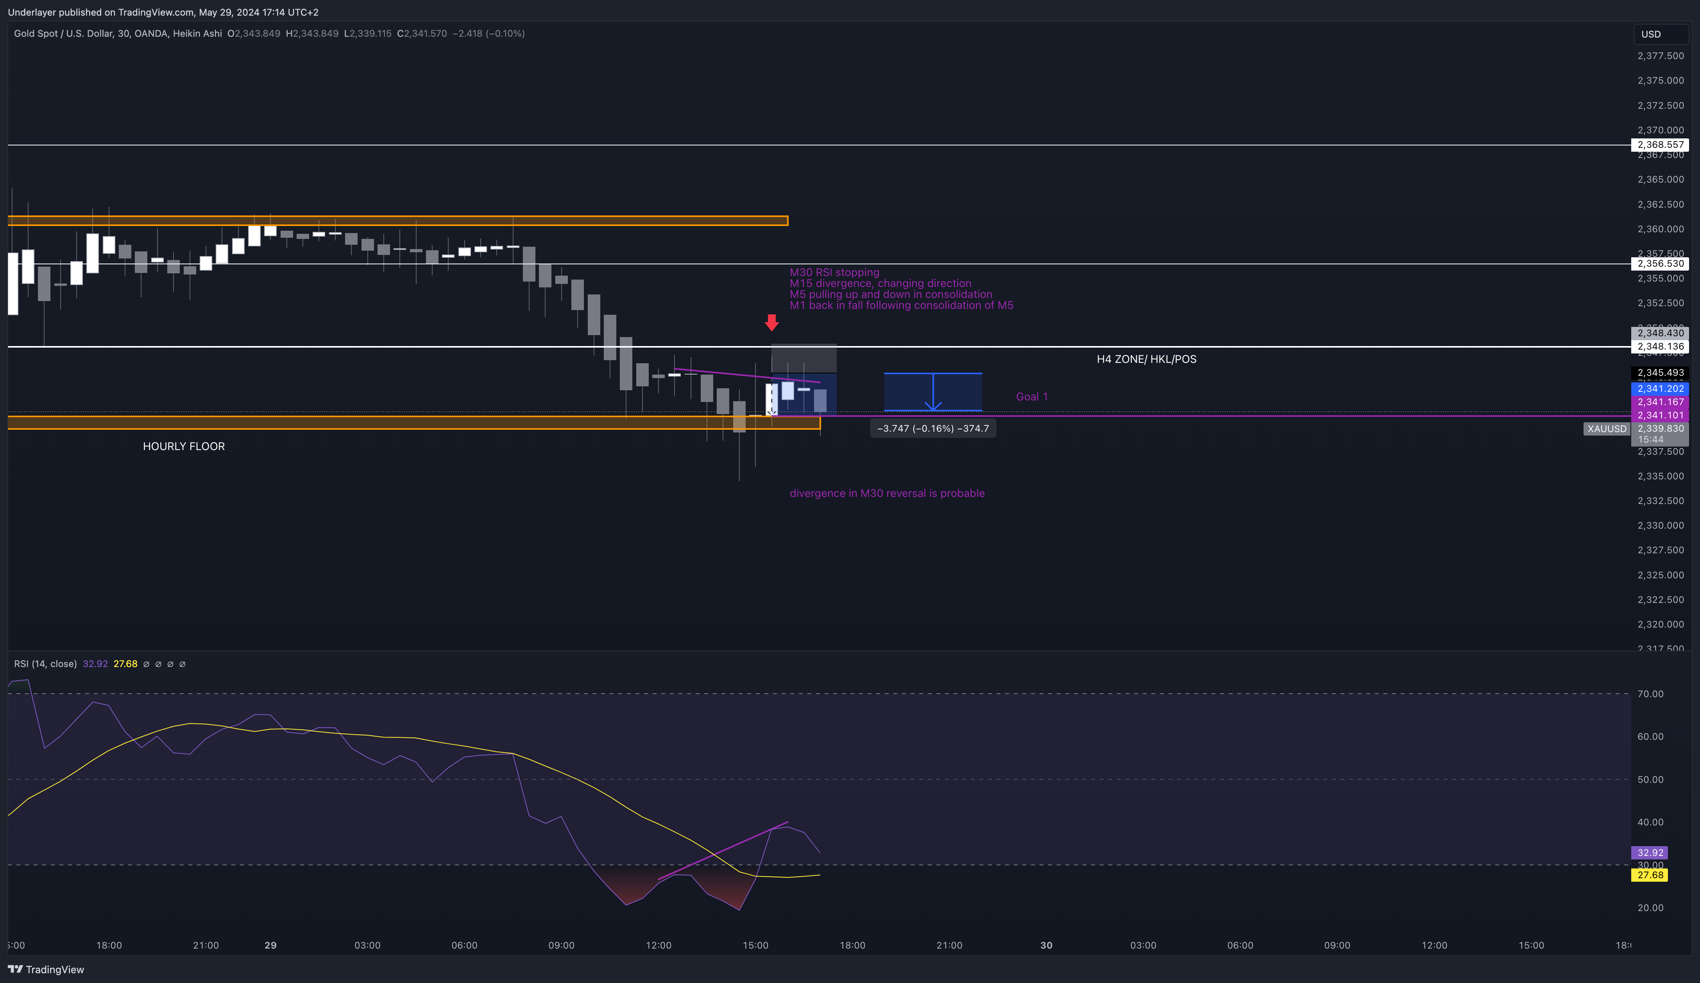Click the red down arrow marker on the chart
This screenshot has height=983, width=1700.
[772, 323]
